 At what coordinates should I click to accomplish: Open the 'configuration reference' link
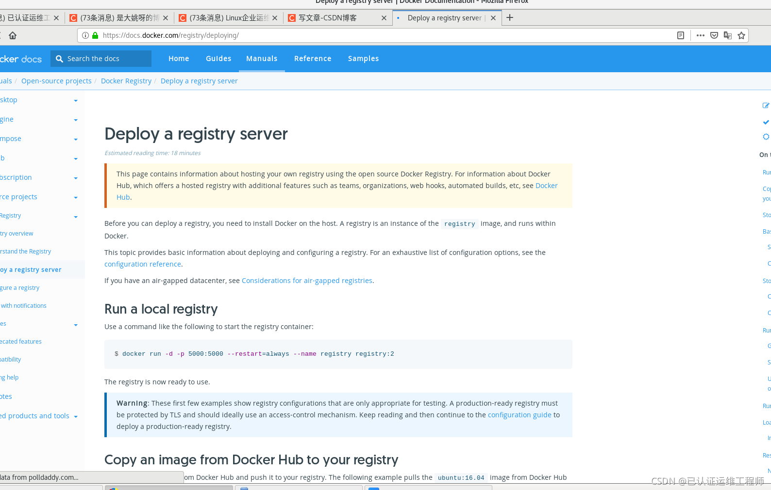143,264
